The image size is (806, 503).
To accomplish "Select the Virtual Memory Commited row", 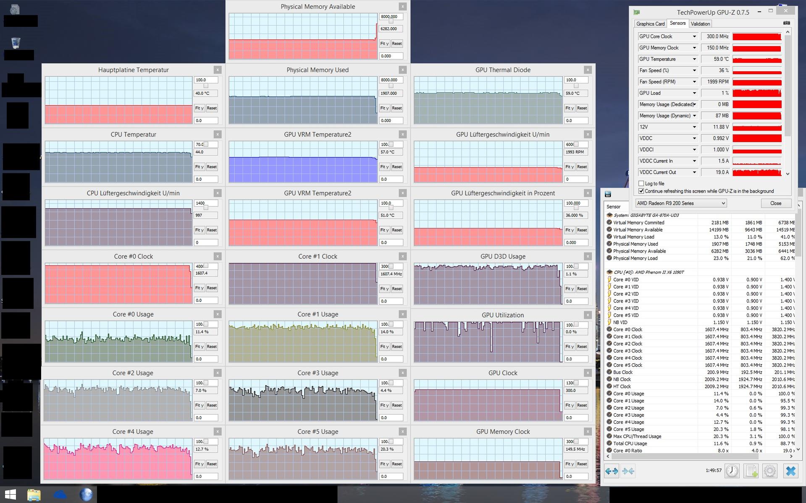I will point(700,223).
